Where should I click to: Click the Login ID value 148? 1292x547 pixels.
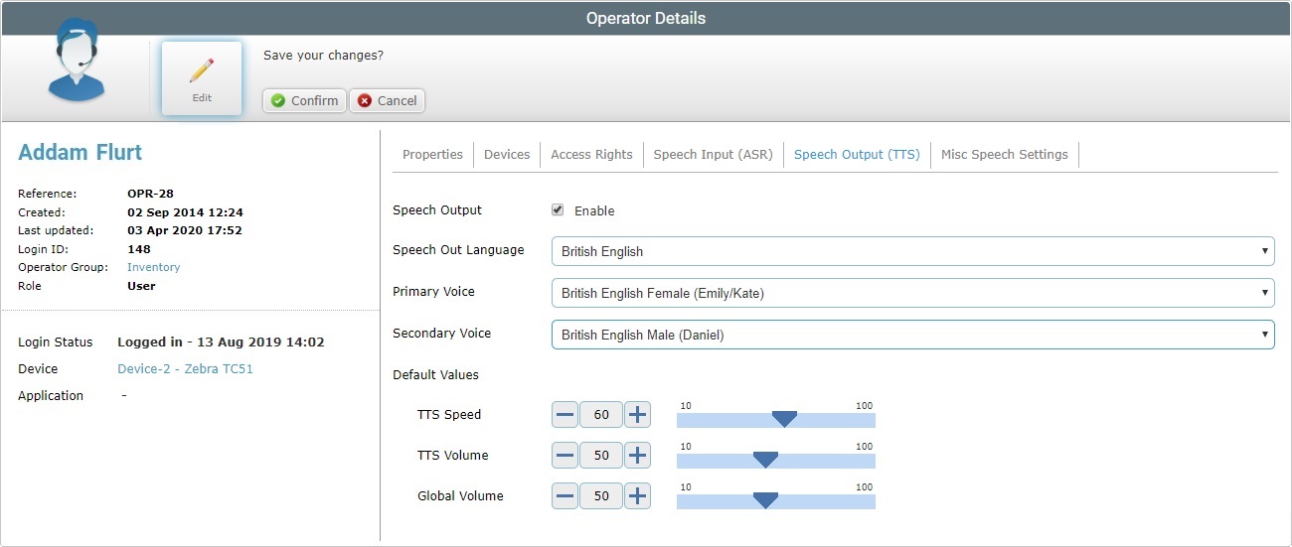139,249
